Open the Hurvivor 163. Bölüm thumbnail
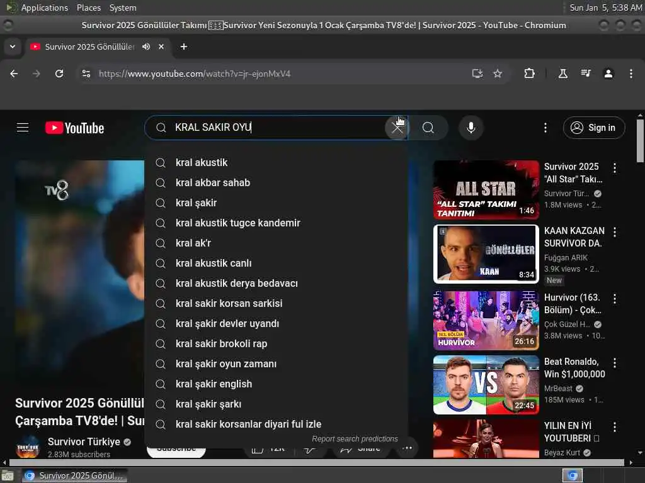The image size is (645, 483). (486, 320)
